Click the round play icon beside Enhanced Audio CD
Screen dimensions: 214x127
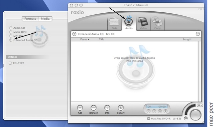[74, 34]
